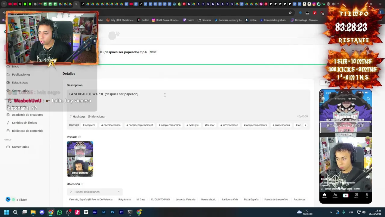Click the Editar portada cover thumbnail
Screen dimensions: 385x217
click(x=80, y=159)
